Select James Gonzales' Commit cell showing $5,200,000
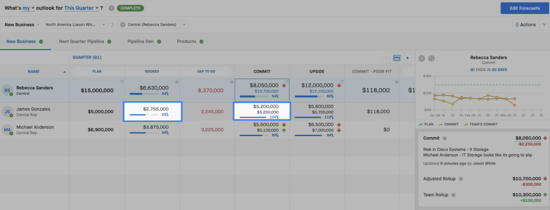 (262, 111)
